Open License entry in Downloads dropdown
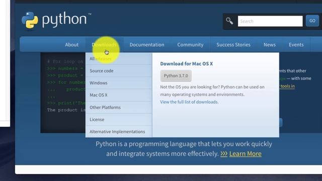 pos(119,120)
